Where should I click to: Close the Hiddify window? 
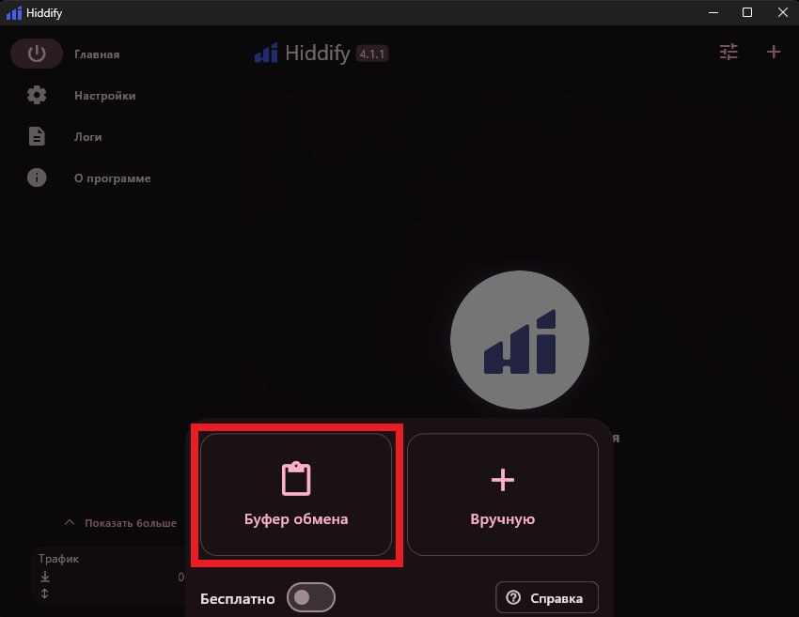pos(783,12)
